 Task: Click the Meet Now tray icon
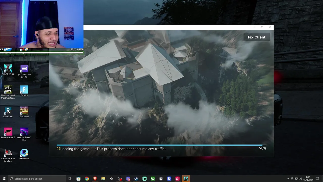(x=292, y=179)
